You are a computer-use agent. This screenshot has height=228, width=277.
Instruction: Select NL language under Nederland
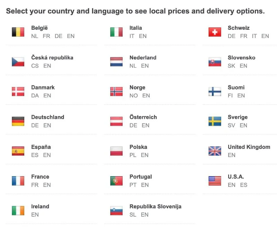tap(133, 66)
